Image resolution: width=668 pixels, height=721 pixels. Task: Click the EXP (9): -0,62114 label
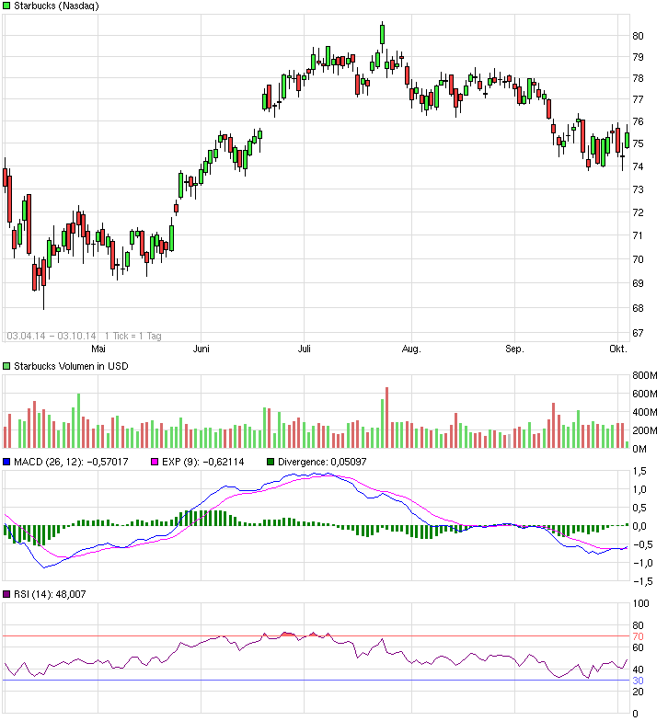click(x=202, y=462)
